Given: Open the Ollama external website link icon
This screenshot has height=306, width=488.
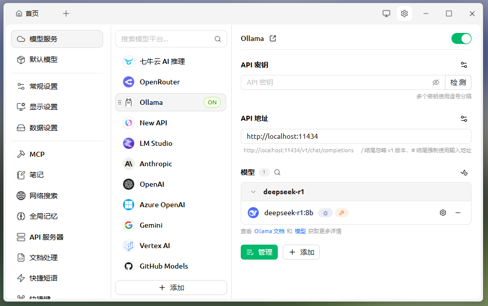Looking at the screenshot, I should 273,38.
